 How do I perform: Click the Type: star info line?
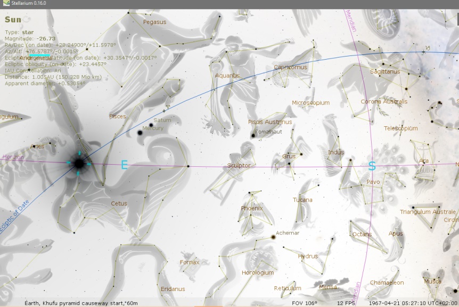19,32
